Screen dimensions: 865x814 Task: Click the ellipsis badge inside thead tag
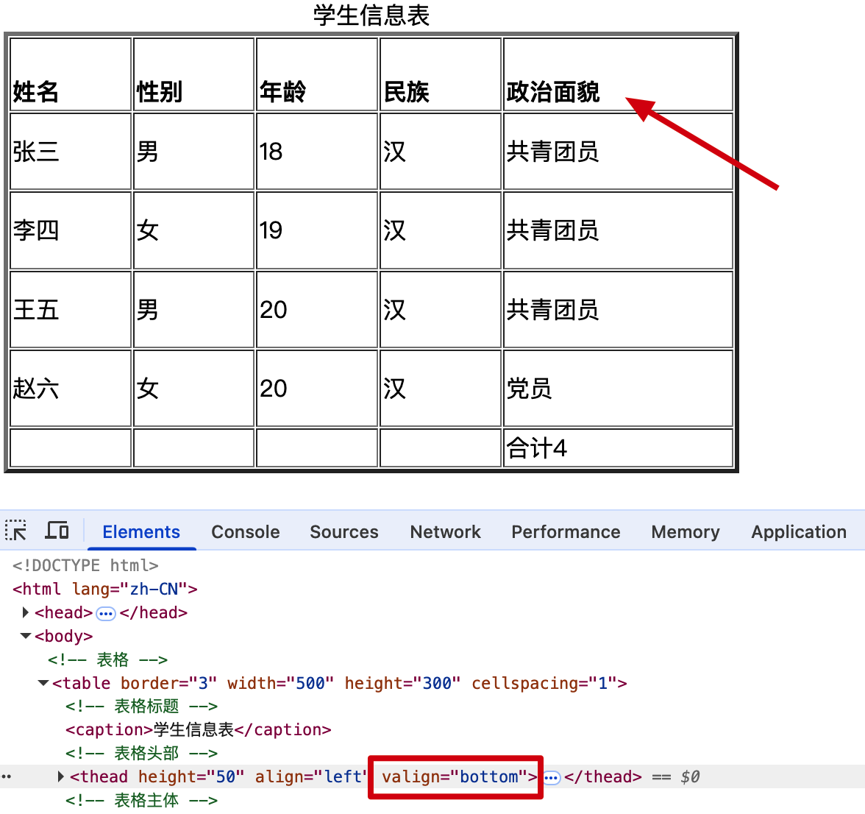tap(552, 778)
